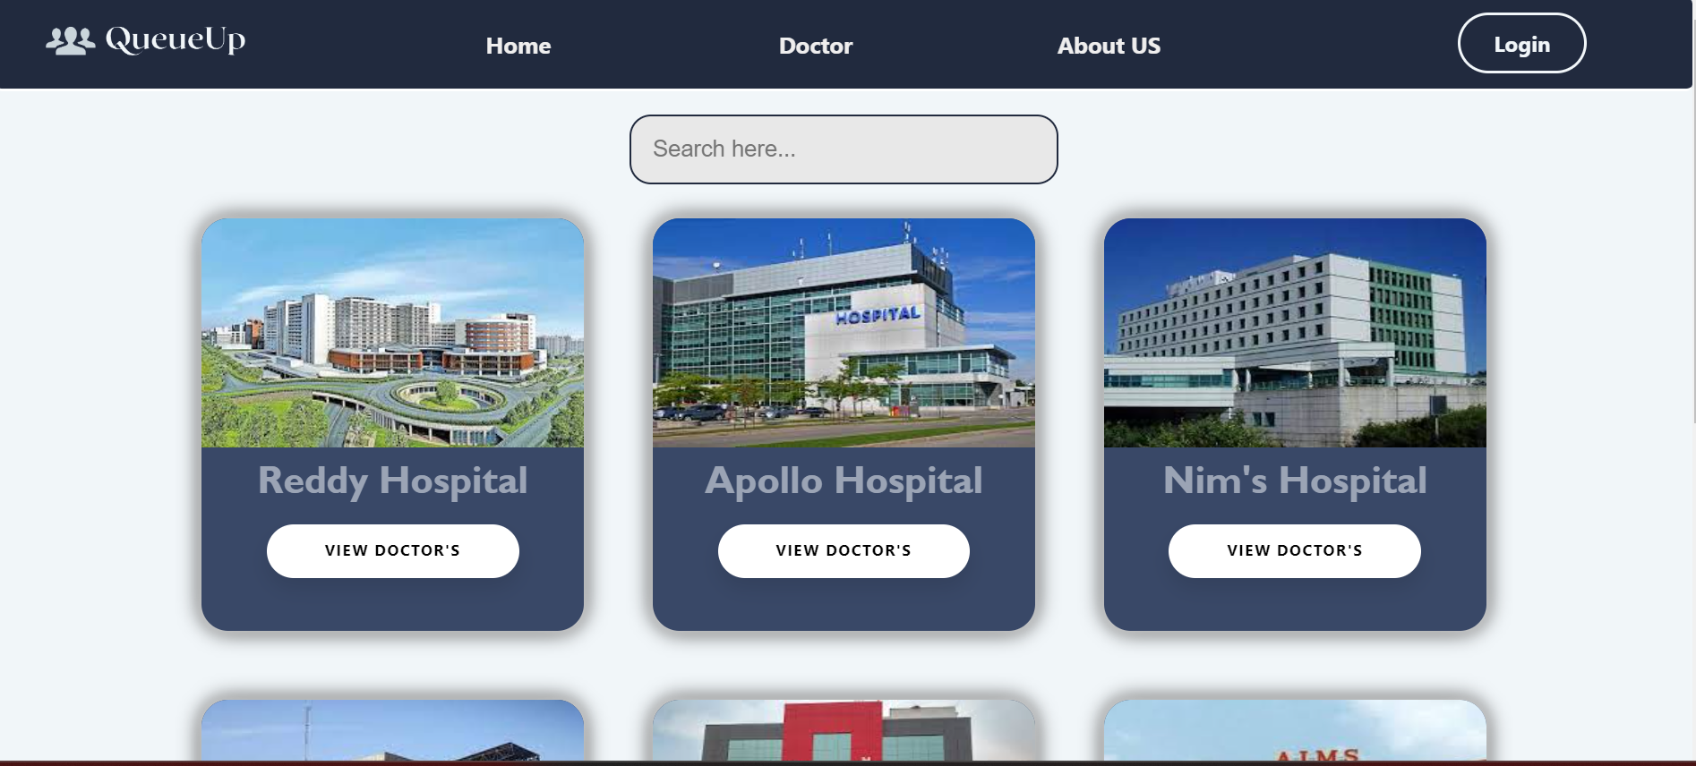View doctors of Nim's Hospital
This screenshot has height=766, width=1696.
(x=1295, y=551)
